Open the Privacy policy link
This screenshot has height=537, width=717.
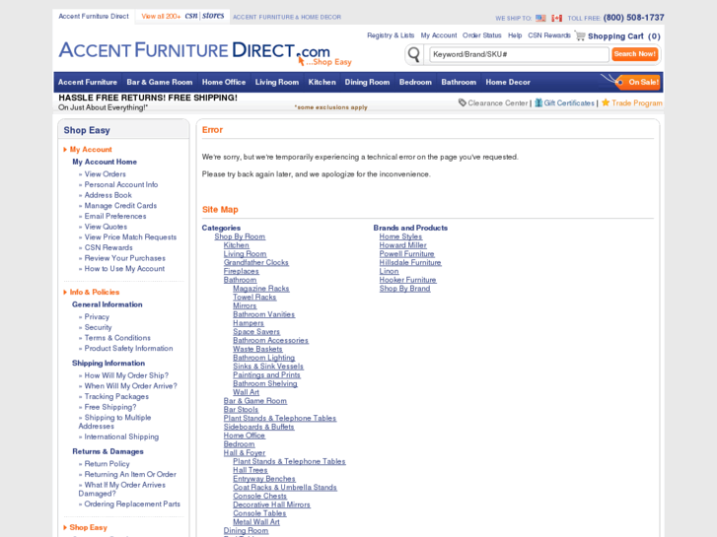(97, 316)
